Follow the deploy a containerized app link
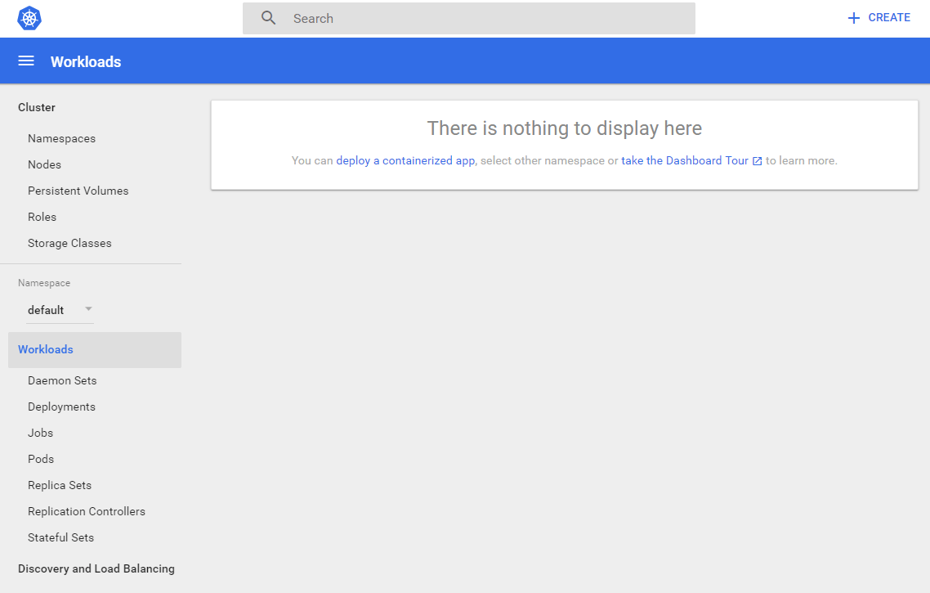930x593 pixels. tap(405, 160)
